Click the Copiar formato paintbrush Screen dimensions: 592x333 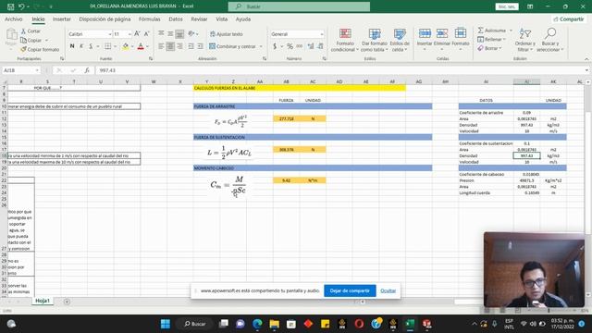click(x=23, y=49)
